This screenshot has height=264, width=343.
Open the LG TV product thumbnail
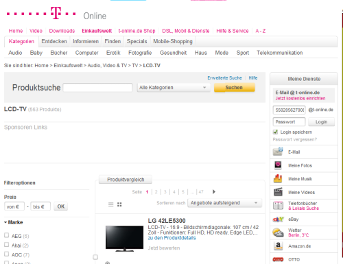point(124,239)
